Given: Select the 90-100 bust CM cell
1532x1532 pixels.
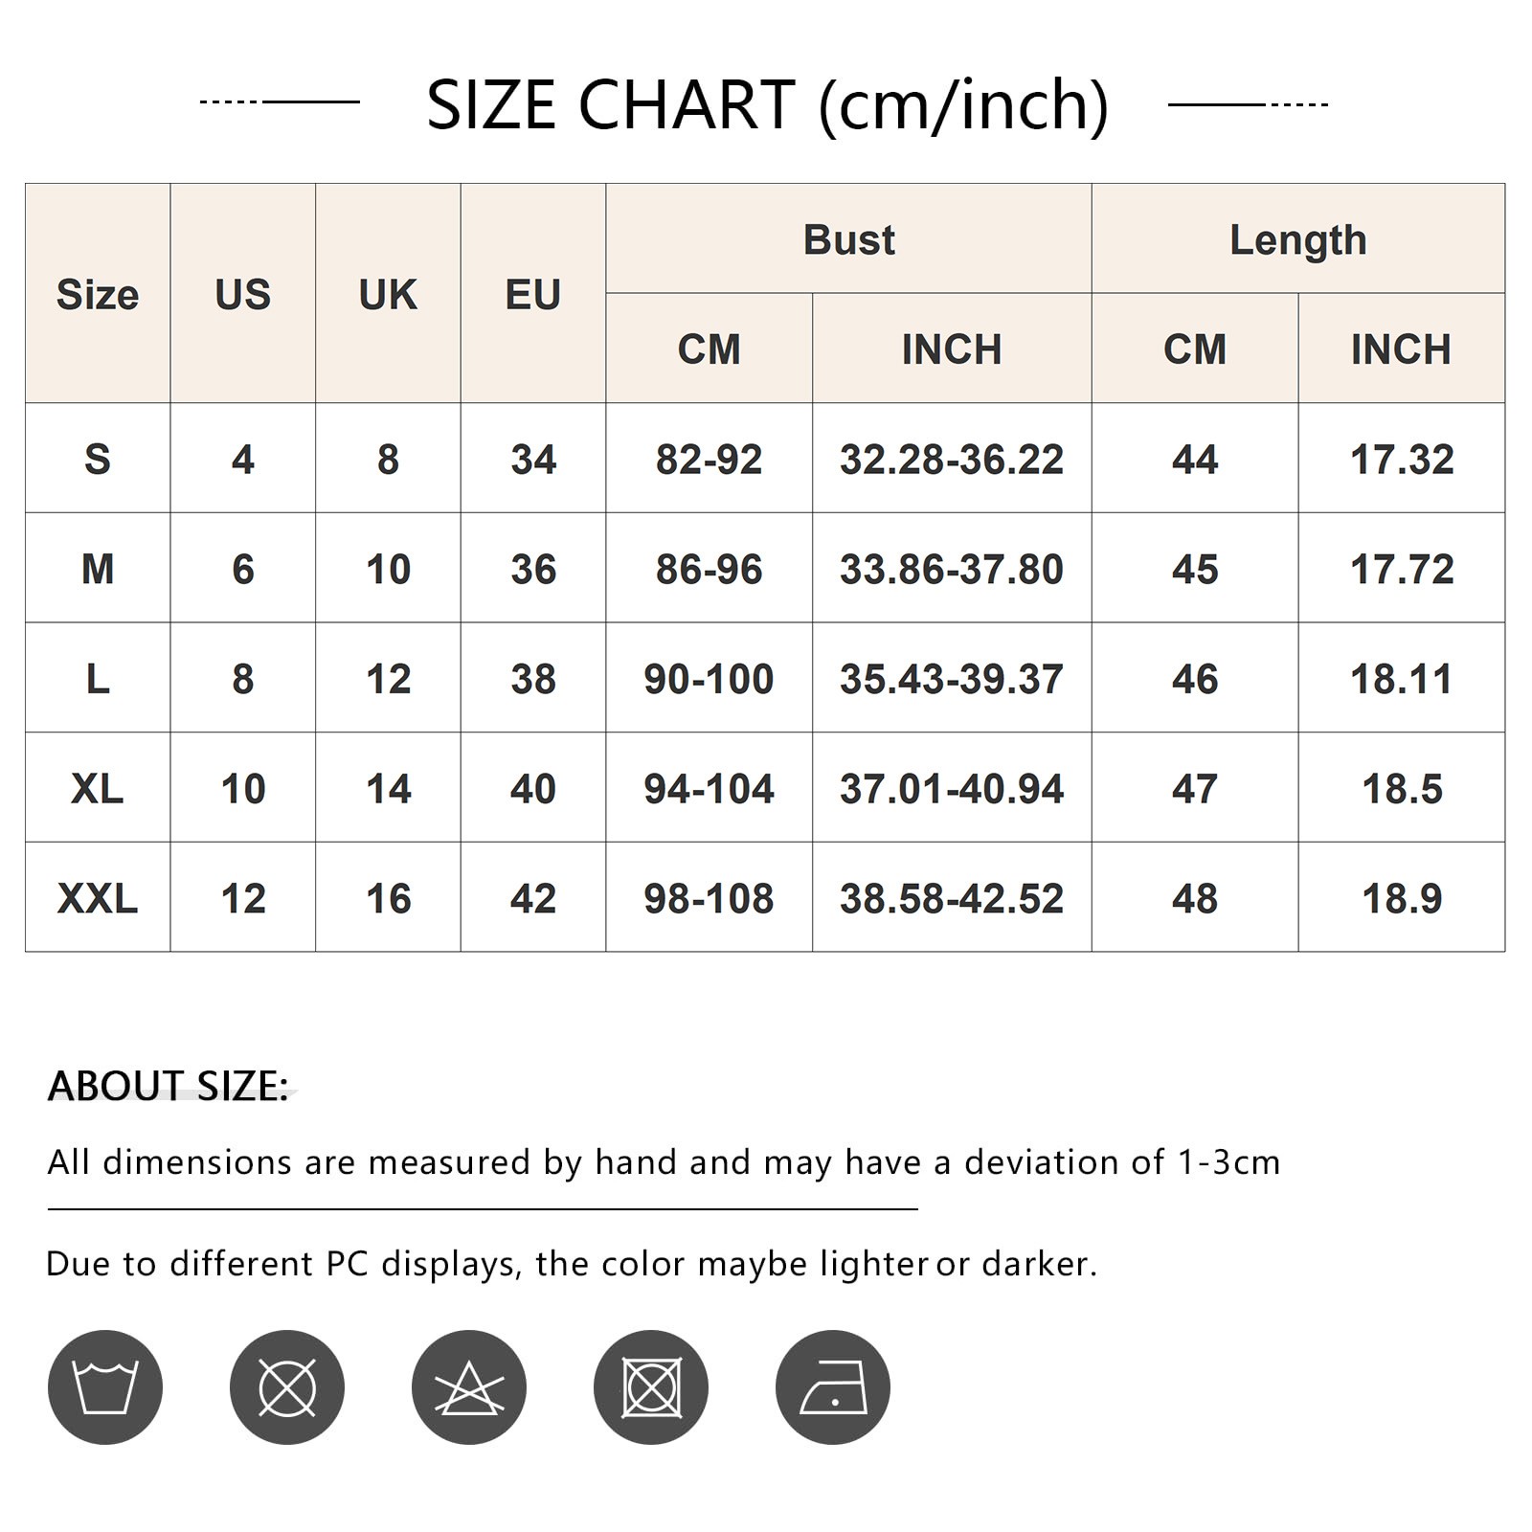Looking at the screenshot, I should pos(710,679).
